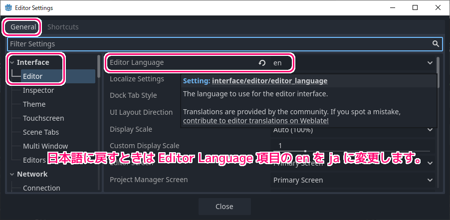The height and width of the screenshot is (220, 450).
Task: Switch to the Shortcuts tab
Action: [63, 27]
